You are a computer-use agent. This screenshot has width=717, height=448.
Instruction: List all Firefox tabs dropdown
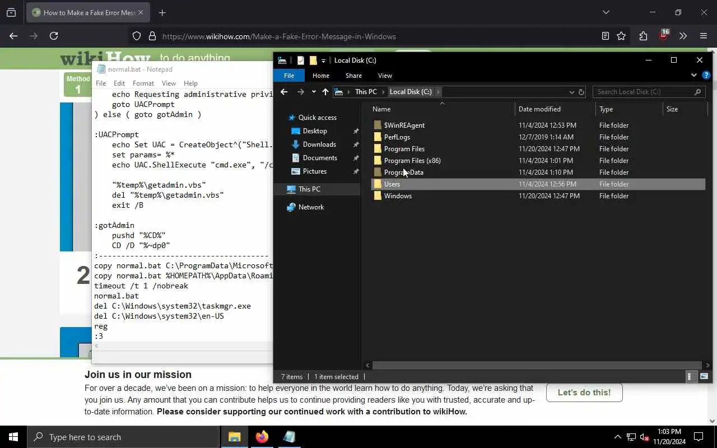[606, 12]
